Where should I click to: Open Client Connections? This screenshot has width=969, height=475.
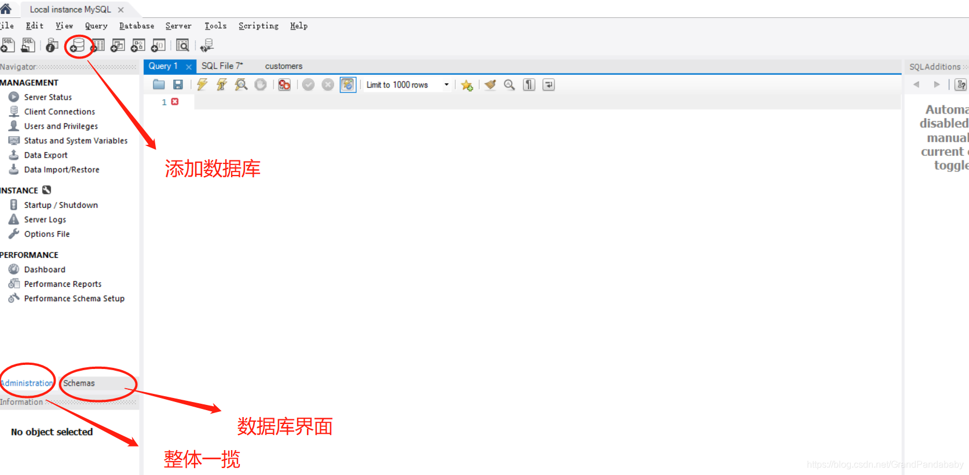(60, 111)
